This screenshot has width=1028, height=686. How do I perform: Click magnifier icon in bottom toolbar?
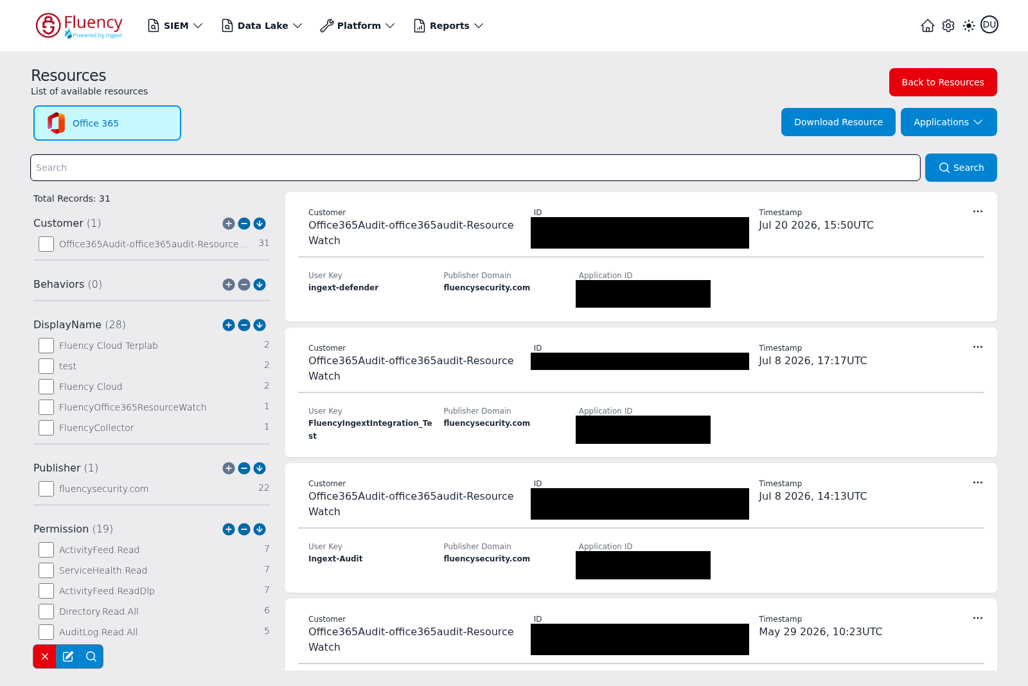click(x=91, y=656)
